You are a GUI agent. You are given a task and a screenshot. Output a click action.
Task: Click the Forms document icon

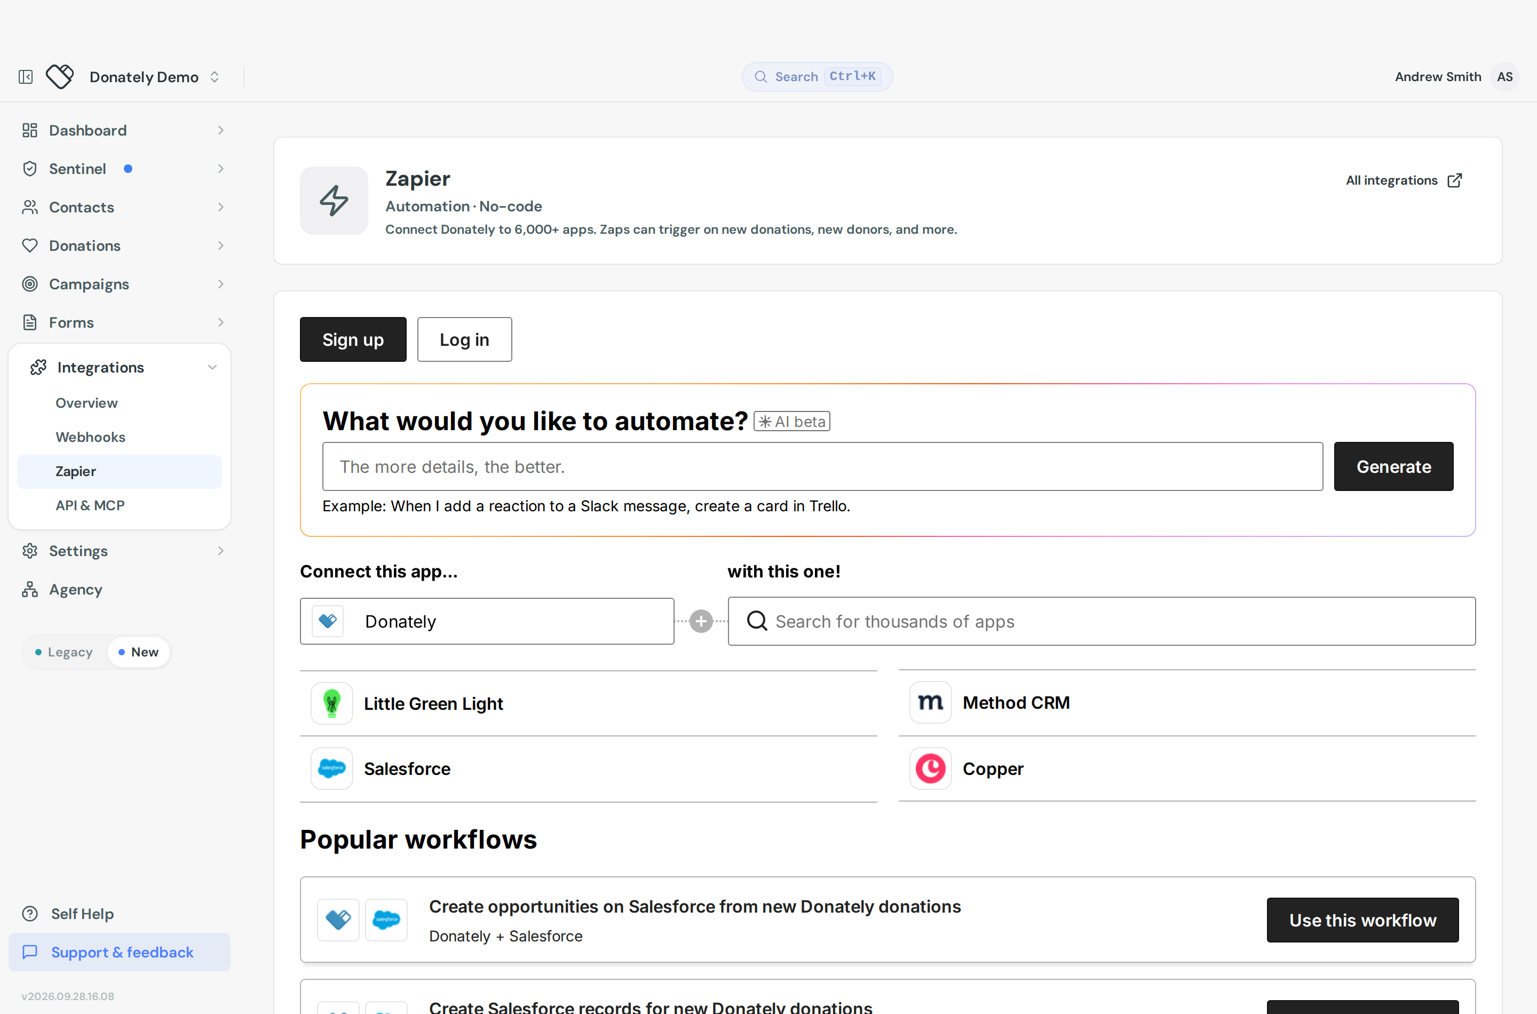pyautogui.click(x=30, y=323)
